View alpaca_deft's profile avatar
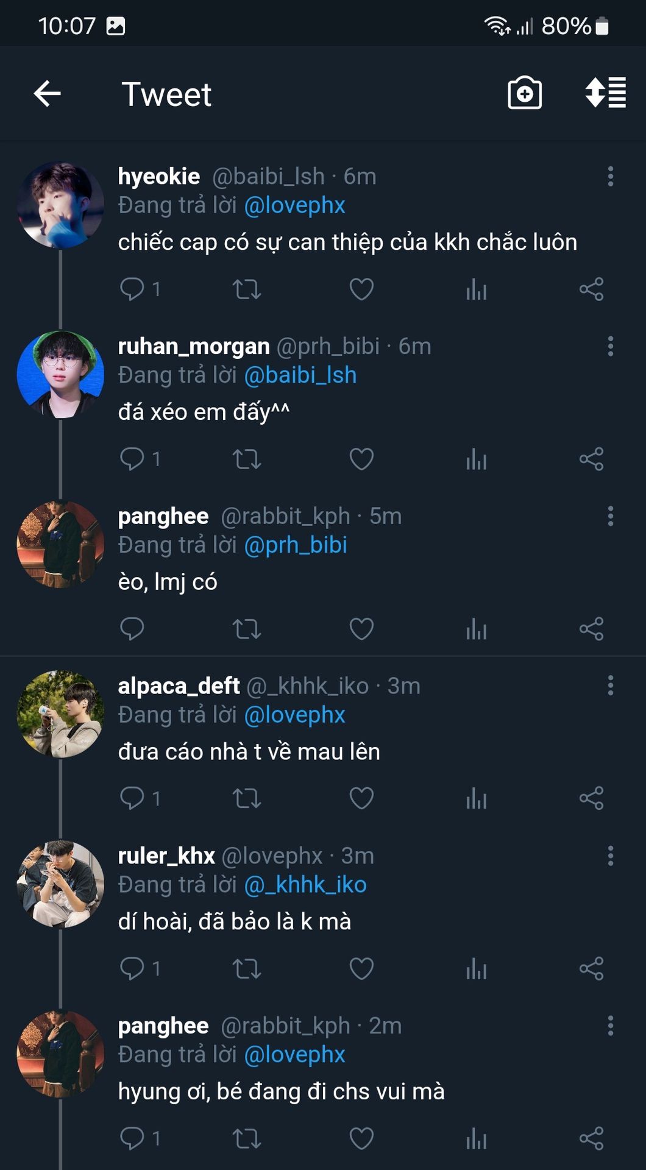This screenshot has height=1170, width=646. point(60,714)
